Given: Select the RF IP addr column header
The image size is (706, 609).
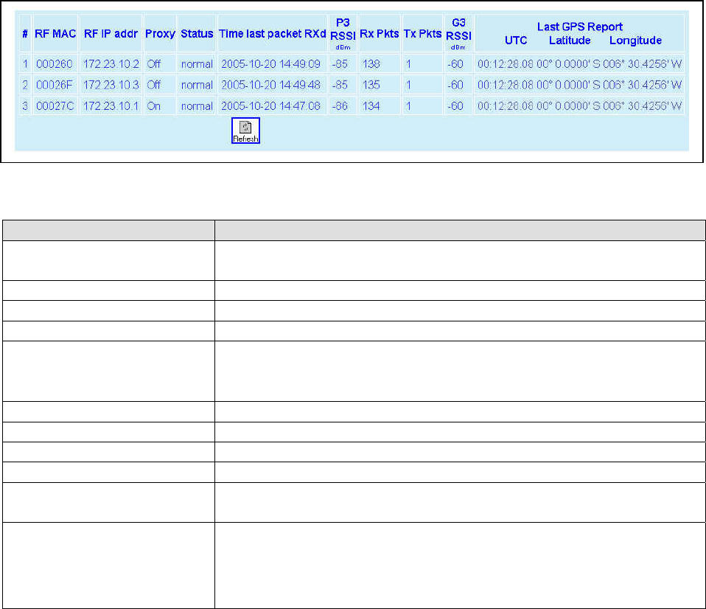Looking at the screenshot, I should click(111, 34).
